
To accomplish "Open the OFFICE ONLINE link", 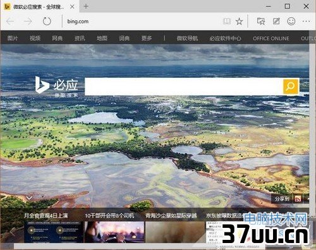I will click(x=271, y=39).
